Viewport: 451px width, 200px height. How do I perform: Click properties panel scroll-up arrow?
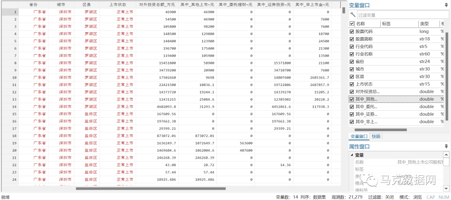[x=446, y=154]
